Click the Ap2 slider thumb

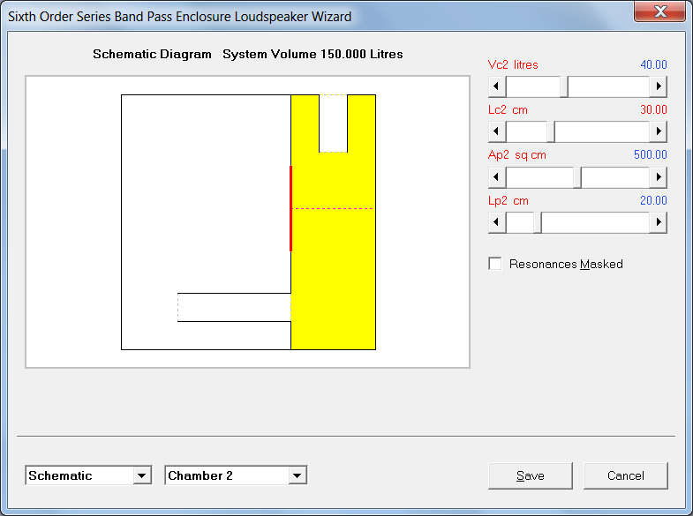(577, 177)
